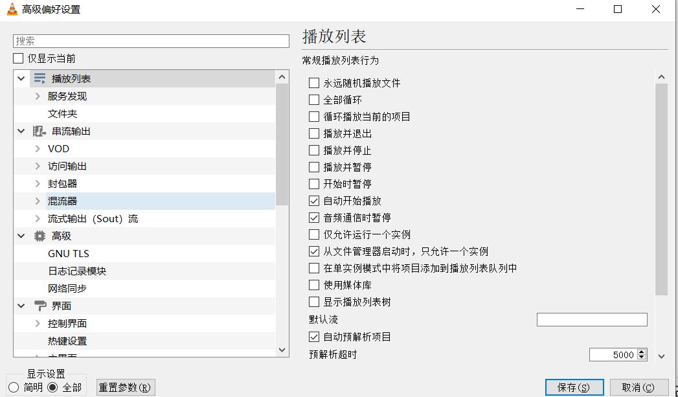Click the playlist icon beside 播放列表
The width and height of the screenshot is (678, 397).
pyautogui.click(x=40, y=78)
